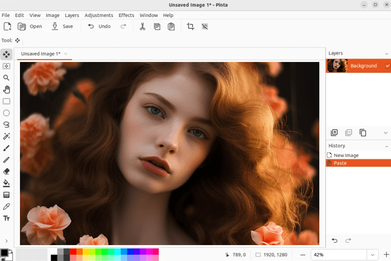Select Paste history entry
The height and width of the screenshot is (261, 391).
coord(358,163)
